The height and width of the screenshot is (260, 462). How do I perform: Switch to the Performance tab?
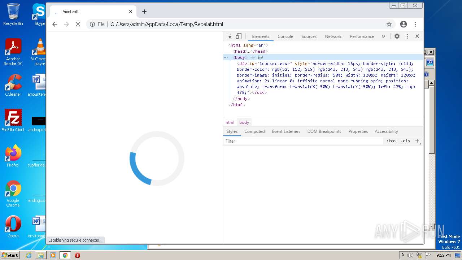(x=362, y=36)
